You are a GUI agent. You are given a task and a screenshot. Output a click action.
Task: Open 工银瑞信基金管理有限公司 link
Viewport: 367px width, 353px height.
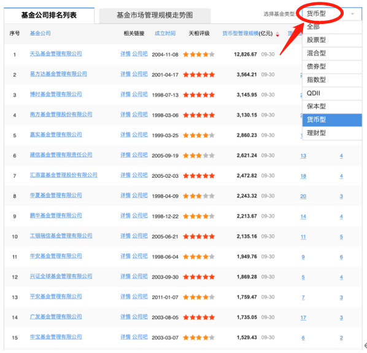pos(61,236)
